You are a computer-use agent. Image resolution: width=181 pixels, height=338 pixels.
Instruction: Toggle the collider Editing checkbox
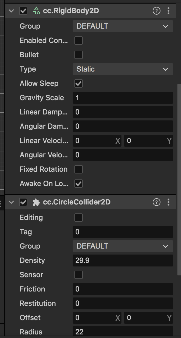coord(79,218)
